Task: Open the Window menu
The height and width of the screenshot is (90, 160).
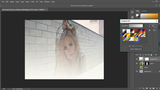Action: [47, 2]
